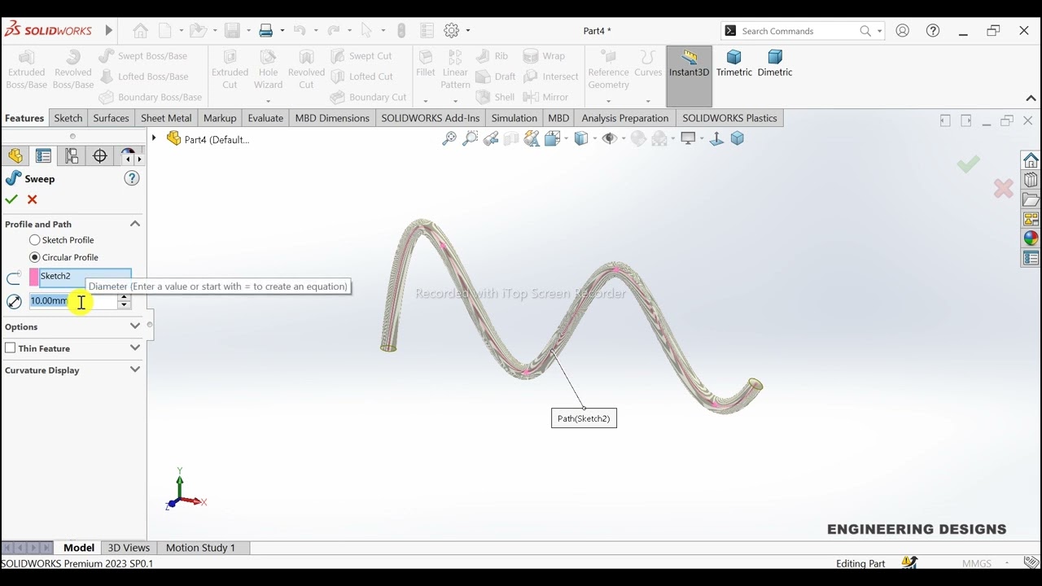Click the user login icon
This screenshot has width=1042, height=586.
(x=902, y=31)
